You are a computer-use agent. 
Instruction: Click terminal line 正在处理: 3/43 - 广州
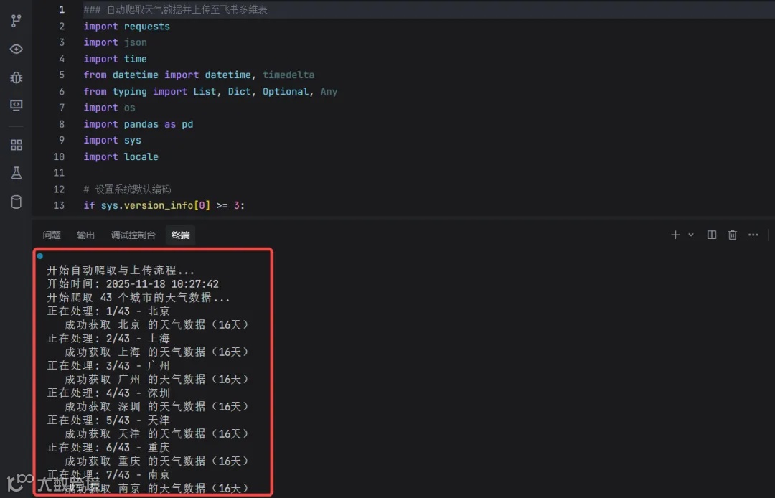coord(108,365)
